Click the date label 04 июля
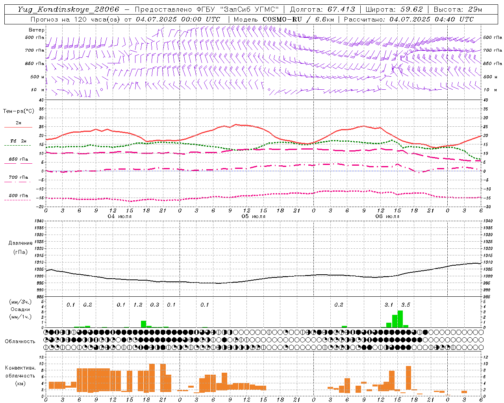504x403 pixels. pos(120,216)
